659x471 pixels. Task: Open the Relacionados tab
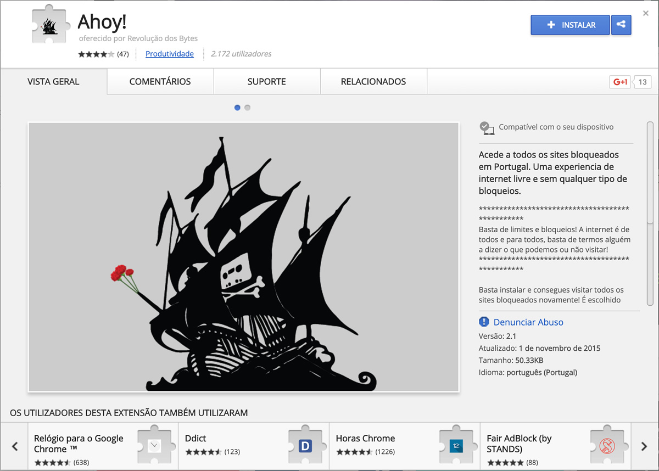[x=373, y=82]
